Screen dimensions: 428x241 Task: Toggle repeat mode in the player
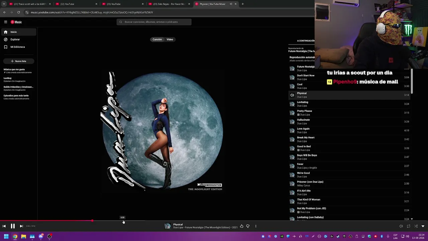[409, 226]
